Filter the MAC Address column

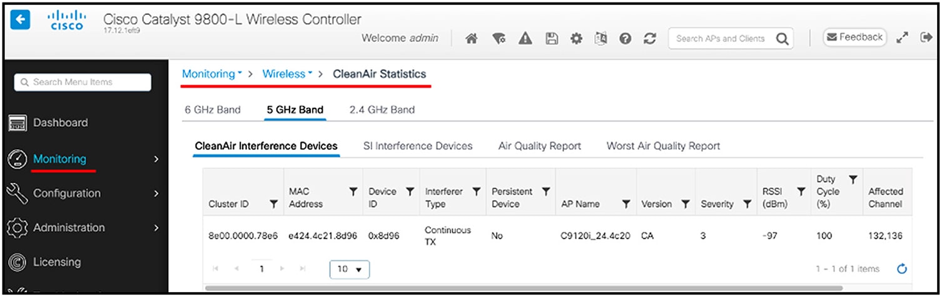coord(353,192)
